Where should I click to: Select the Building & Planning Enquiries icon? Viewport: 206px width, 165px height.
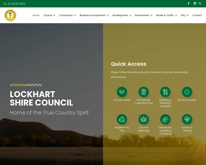coord(165,92)
